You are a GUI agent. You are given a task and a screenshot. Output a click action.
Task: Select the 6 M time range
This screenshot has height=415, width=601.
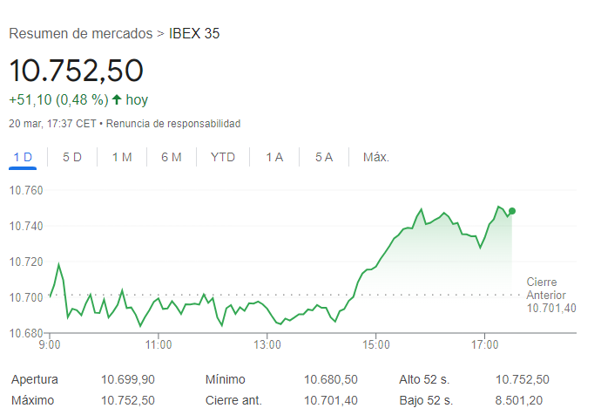(x=172, y=157)
